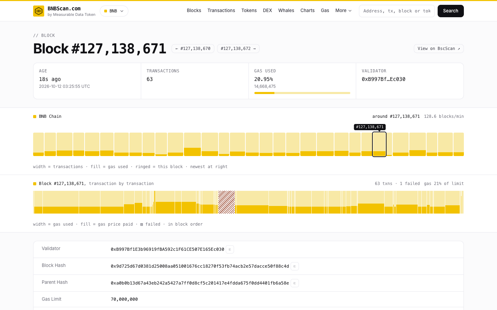Open the BNB chain selector dropdown

pos(114,11)
